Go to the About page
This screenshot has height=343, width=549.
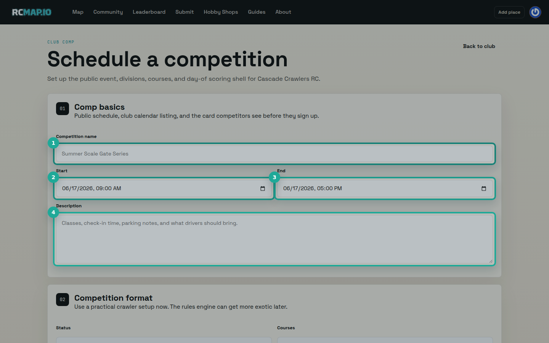click(283, 12)
